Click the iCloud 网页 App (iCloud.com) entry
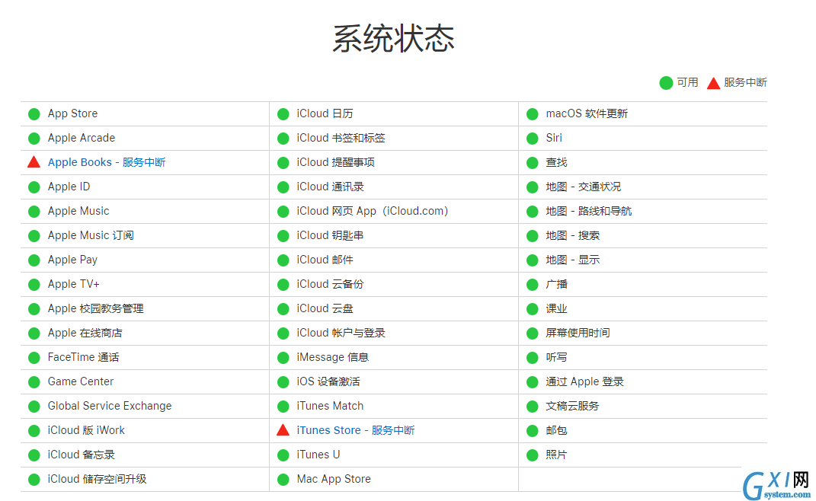816x501 pixels. [373, 211]
